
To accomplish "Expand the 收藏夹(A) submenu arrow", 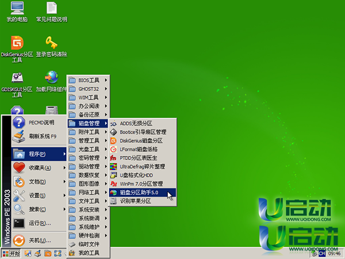I will click(x=64, y=167).
